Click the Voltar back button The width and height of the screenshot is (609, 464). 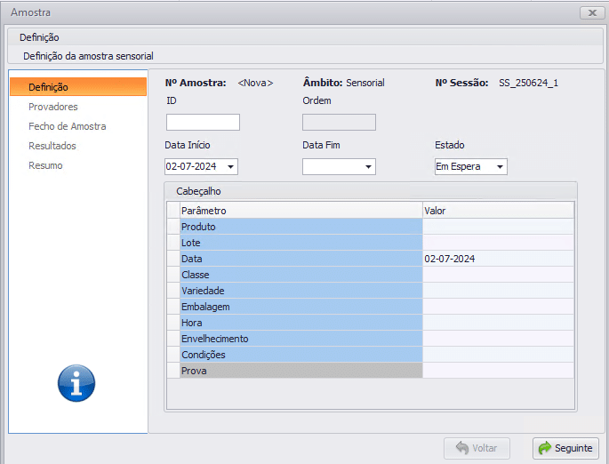point(477,448)
